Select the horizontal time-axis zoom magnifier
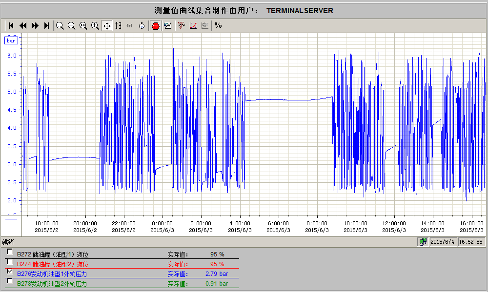The image size is (488, 292). (83, 25)
